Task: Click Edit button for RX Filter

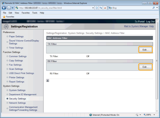Action: point(145,67)
